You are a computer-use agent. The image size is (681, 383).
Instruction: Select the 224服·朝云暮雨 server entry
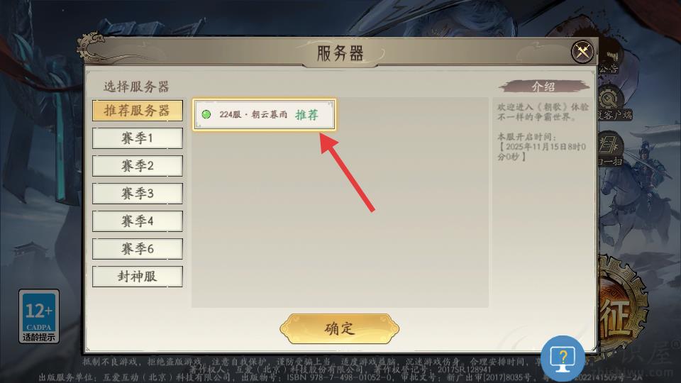tap(264, 114)
